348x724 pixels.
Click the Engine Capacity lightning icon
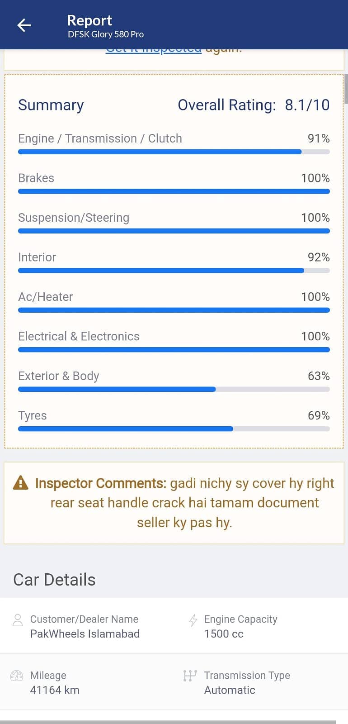(x=193, y=620)
